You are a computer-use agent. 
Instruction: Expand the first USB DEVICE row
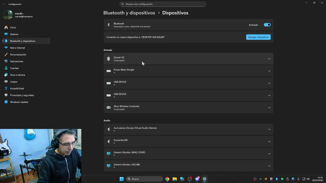188,83
